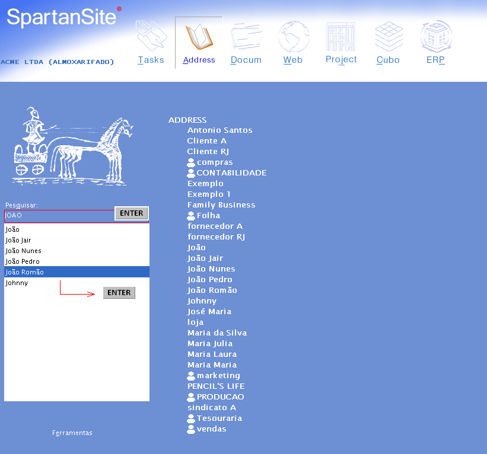Screen dimensions: 487x454
Task: Open the ADDRESS heading
Action: (187, 120)
